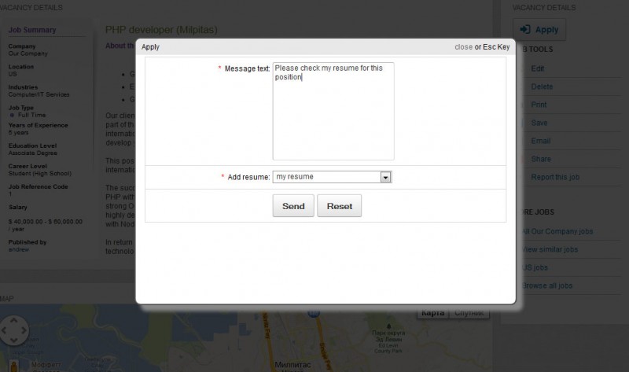Click the Email link in job tools
The image size is (629, 372).
click(541, 141)
